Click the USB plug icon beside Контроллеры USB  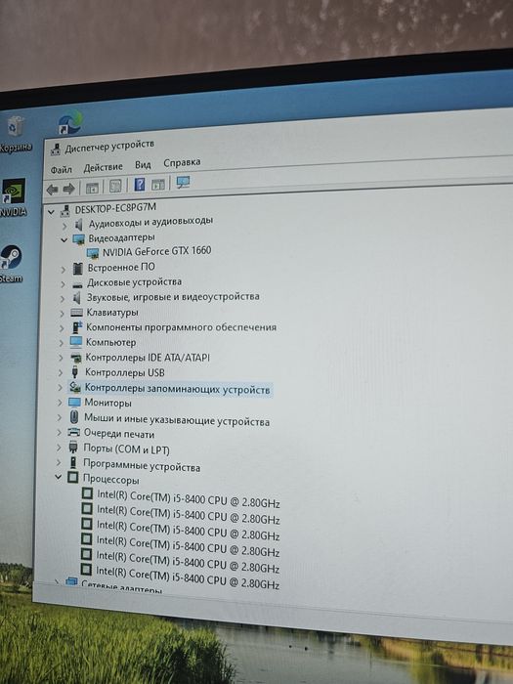75,371
